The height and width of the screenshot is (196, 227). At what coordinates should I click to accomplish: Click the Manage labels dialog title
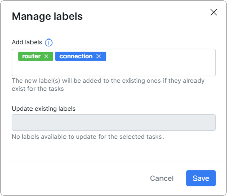pyautogui.click(x=47, y=16)
